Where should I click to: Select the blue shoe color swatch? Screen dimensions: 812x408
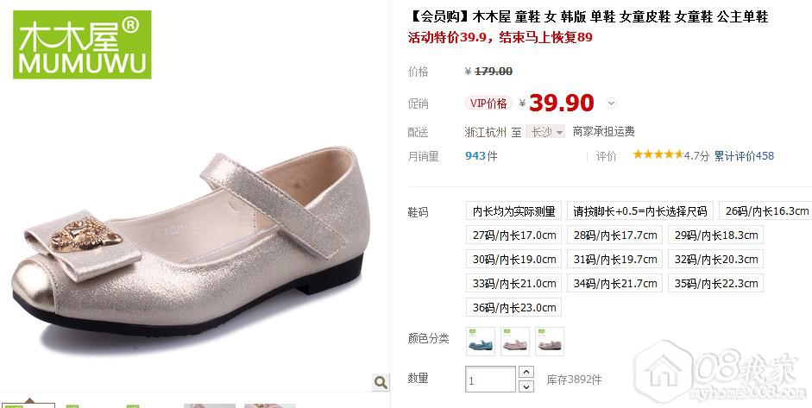481,342
